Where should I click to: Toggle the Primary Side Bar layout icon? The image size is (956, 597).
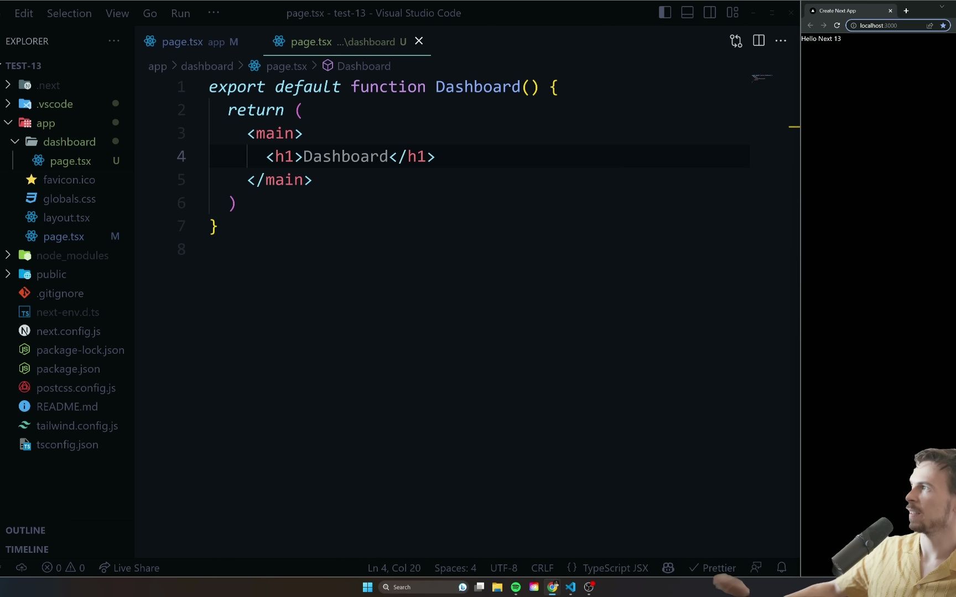click(x=664, y=12)
